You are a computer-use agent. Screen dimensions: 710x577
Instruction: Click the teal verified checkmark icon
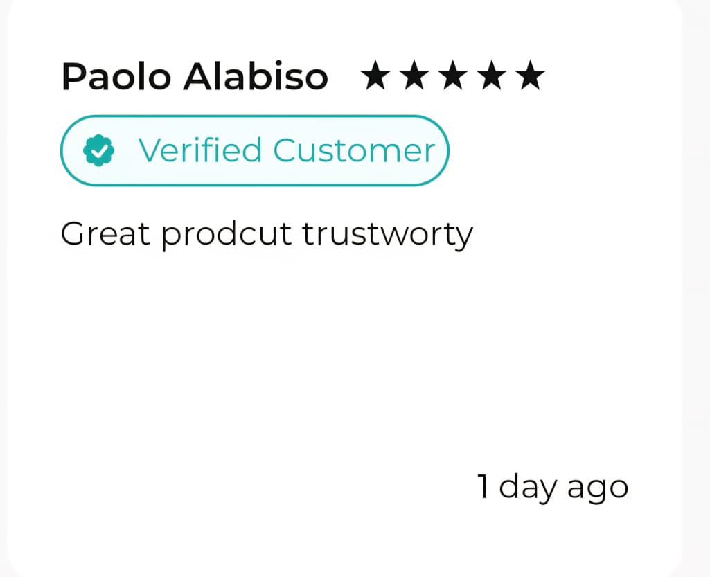coord(98,151)
